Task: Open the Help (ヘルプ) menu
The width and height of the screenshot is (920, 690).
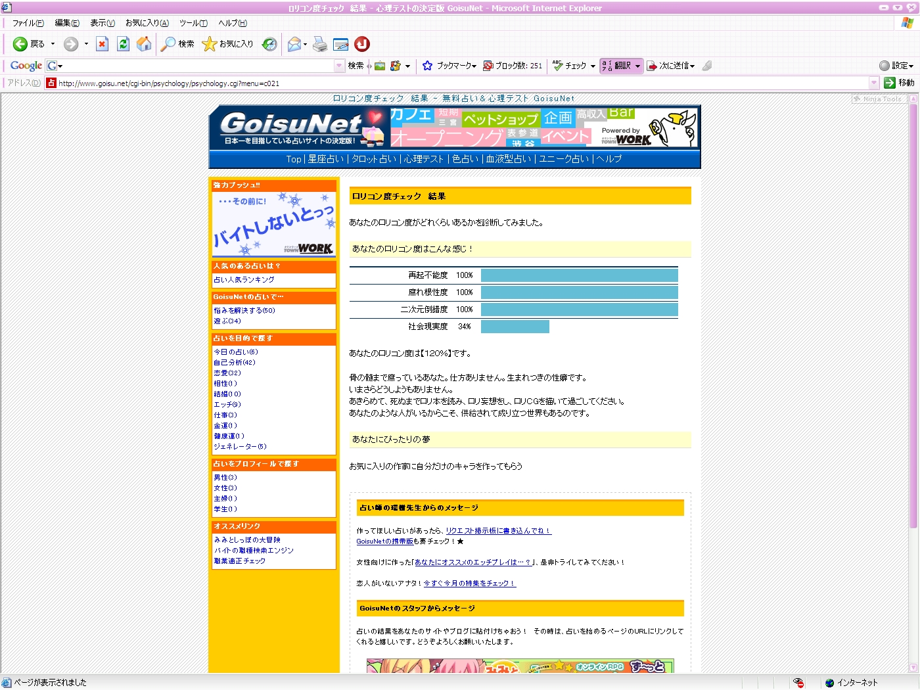Action: point(233,23)
